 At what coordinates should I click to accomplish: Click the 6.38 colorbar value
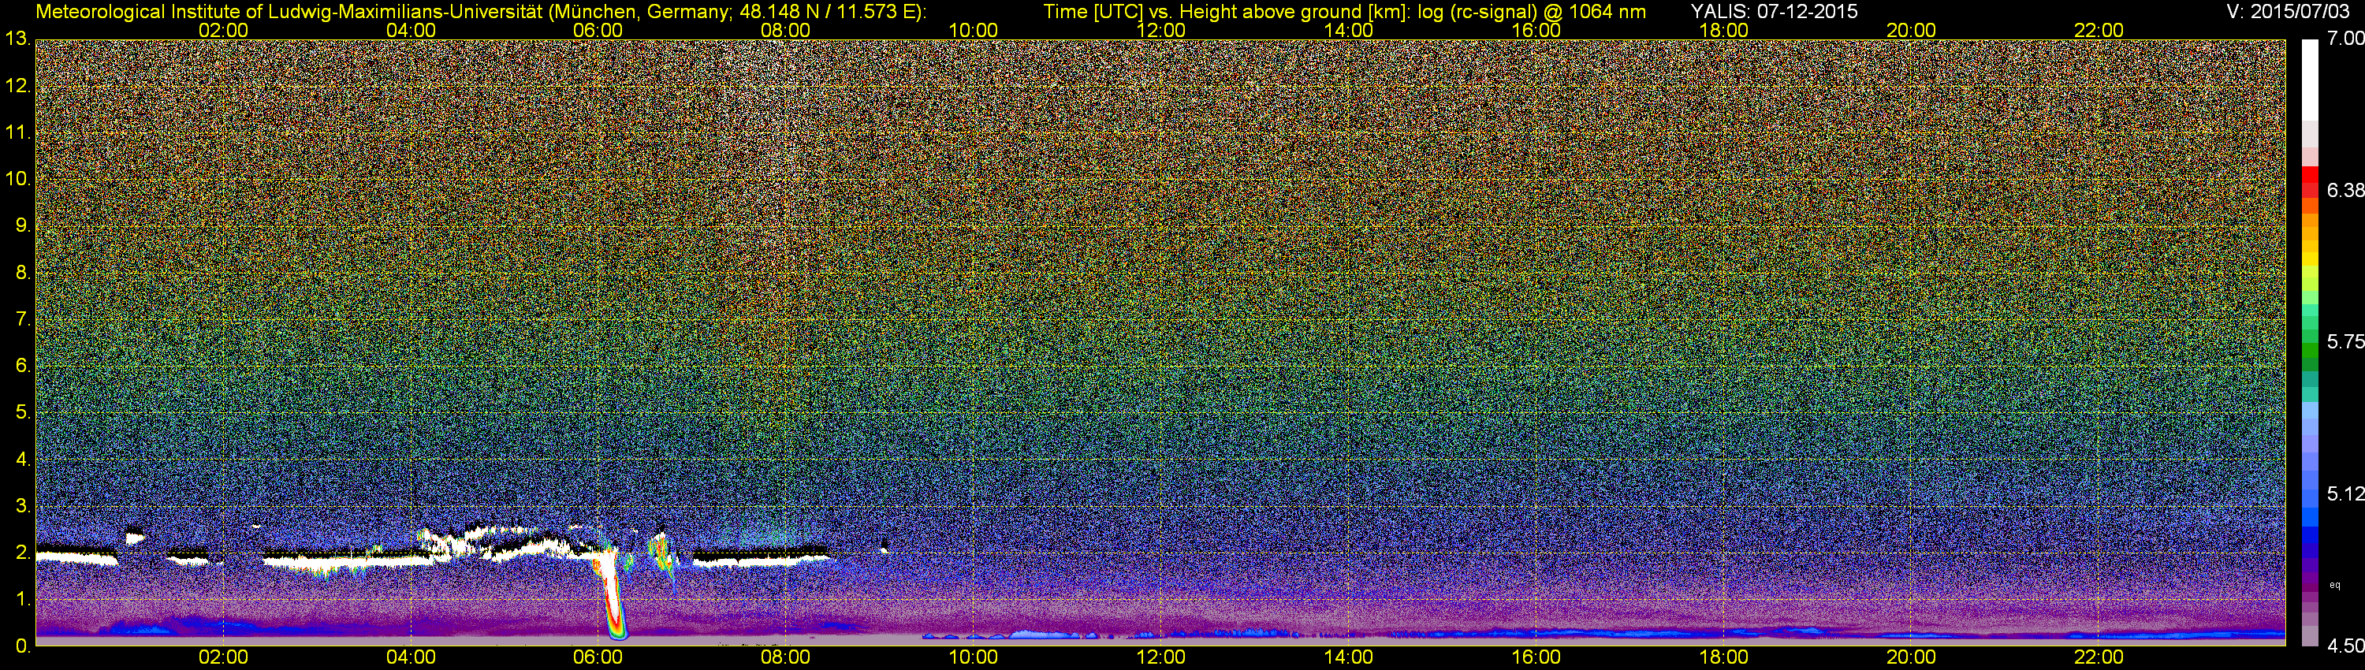[x=2346, y=190]
